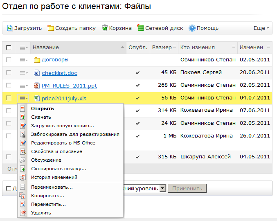Open the PM_RULES_2011.ppt file link
The width and height of the screenshot is (277, 221).
(69, 86)
